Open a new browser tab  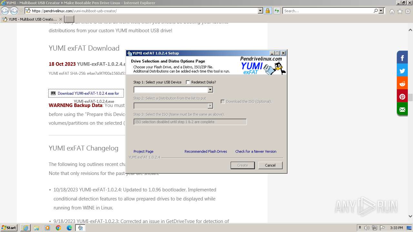[x=69, y=19]
